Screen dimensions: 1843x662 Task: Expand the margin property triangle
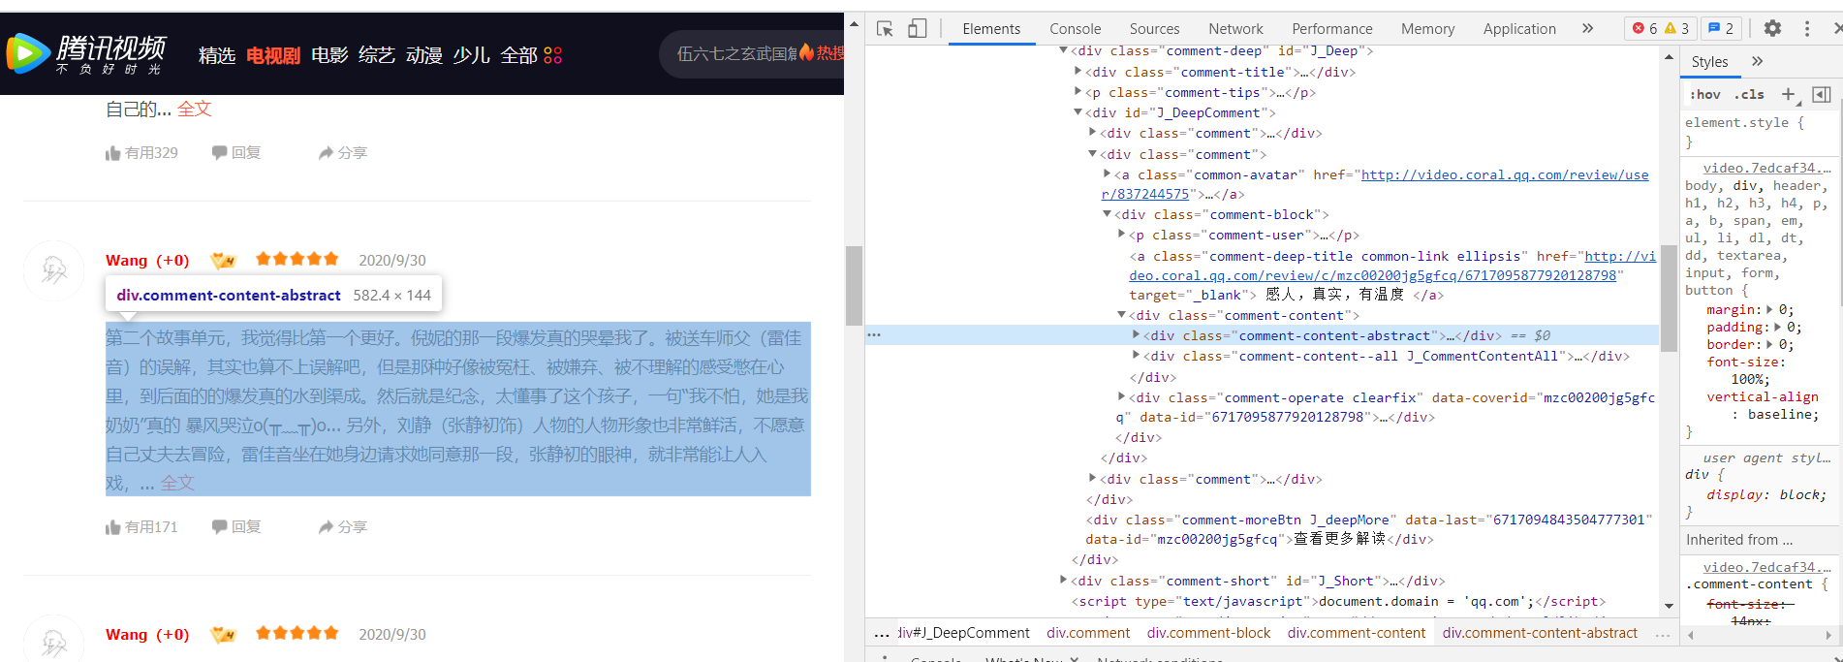pyautogui.click(x=1770, y=310)
